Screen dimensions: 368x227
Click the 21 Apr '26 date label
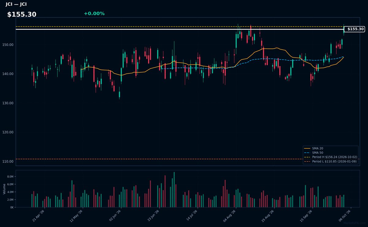click(38, 216)
